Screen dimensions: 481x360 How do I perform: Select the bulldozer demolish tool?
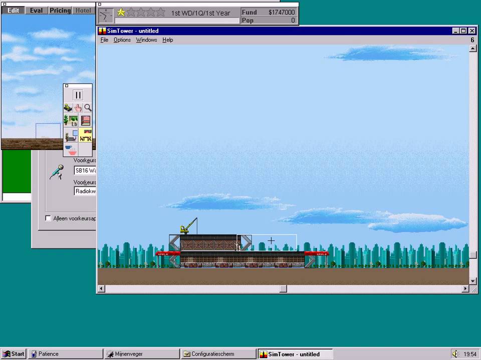(x=68, y=107)
